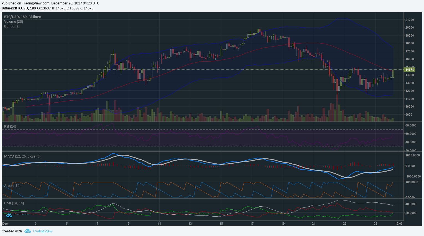Click the 17000 price axis label

pyautogui.click(x=410, y=52)
